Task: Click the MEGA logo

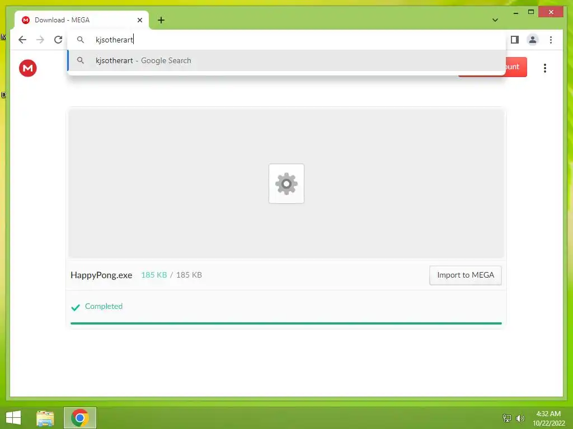Action: coord(28,68)
